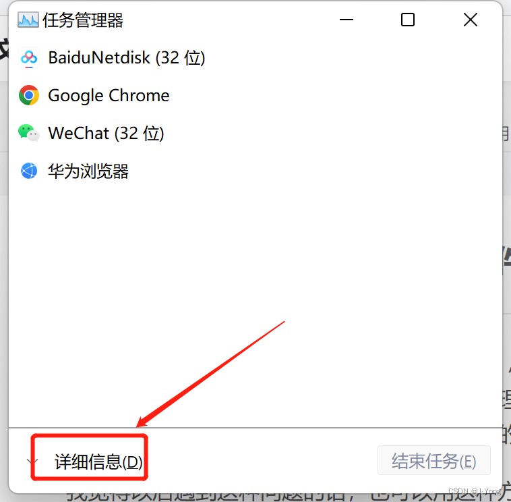The height and width of the screenshot is (502, 511).
Task: Minimize the 任务管理器 window
Action: tap(346, 20)
